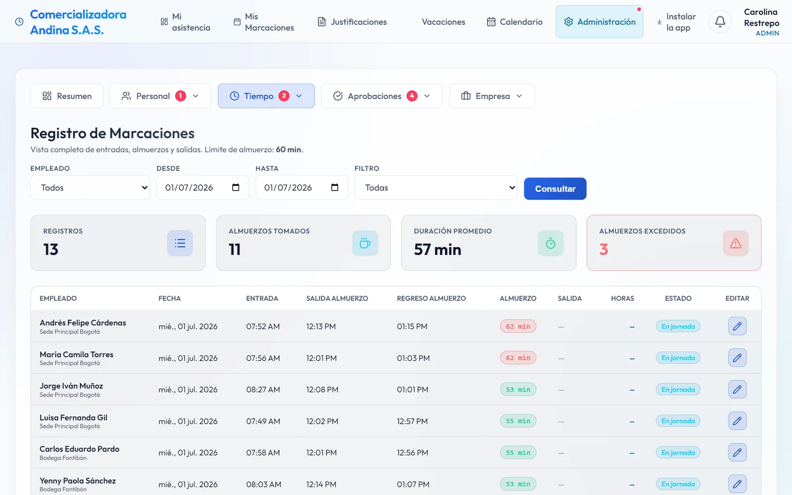Click 62 min badge for Andrés Felipe Cárdenas
The width and height of the screenshot is (792, 495).
518,326
